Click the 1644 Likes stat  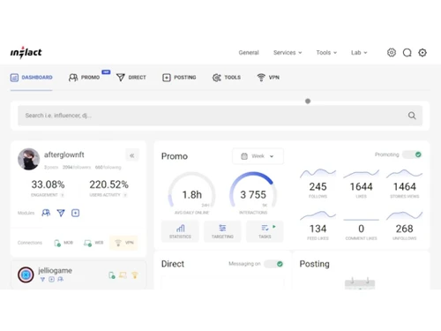click(x=361, y=184)
